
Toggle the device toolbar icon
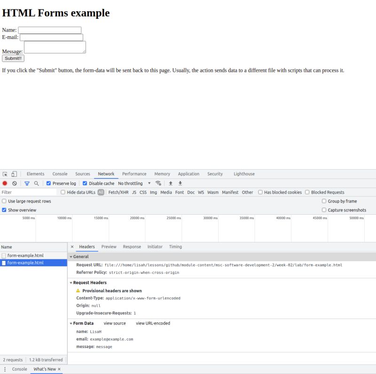(x=14, y=174)
